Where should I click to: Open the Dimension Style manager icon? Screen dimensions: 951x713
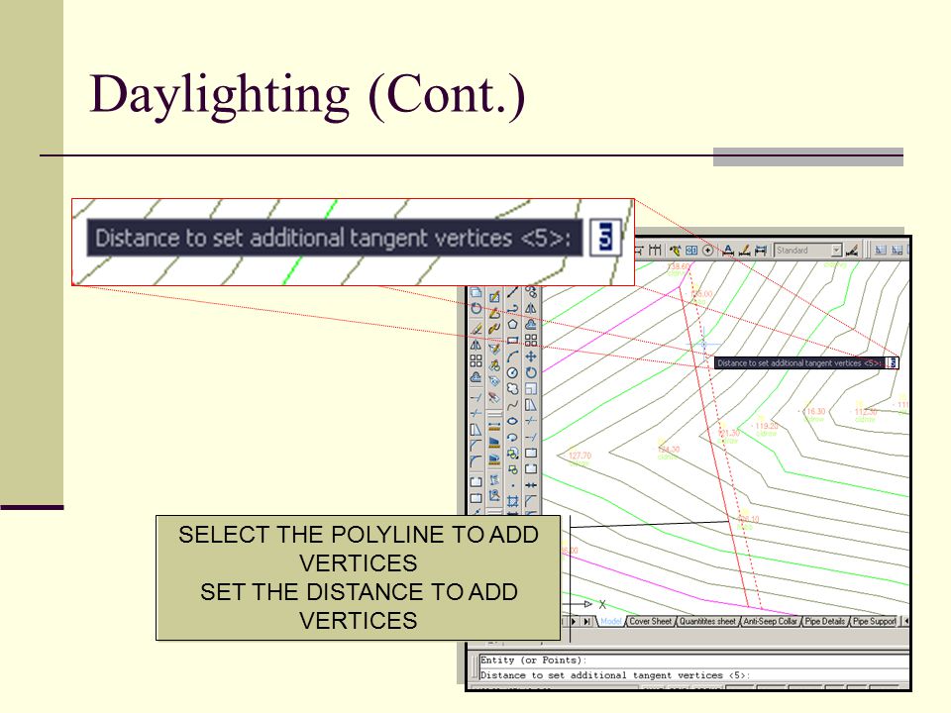pyautogui.click(x=852, y=250)
